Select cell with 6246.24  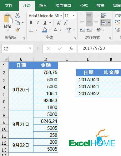pyautogui.click(x=46, y=121)
